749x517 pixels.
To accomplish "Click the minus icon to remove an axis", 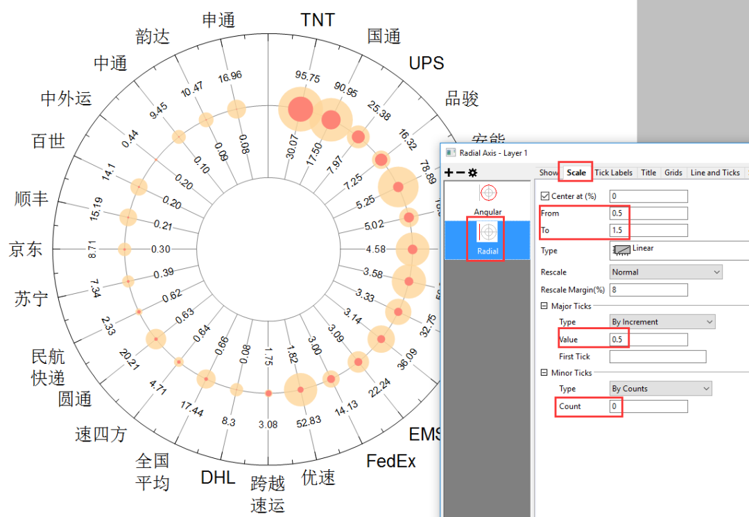I will click(x=460, y=173).
